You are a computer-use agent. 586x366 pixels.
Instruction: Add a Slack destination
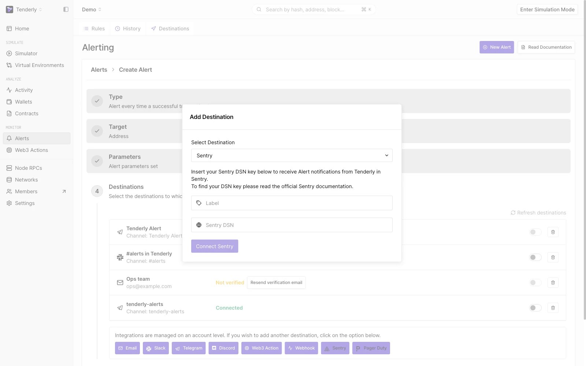pos(156,348)
